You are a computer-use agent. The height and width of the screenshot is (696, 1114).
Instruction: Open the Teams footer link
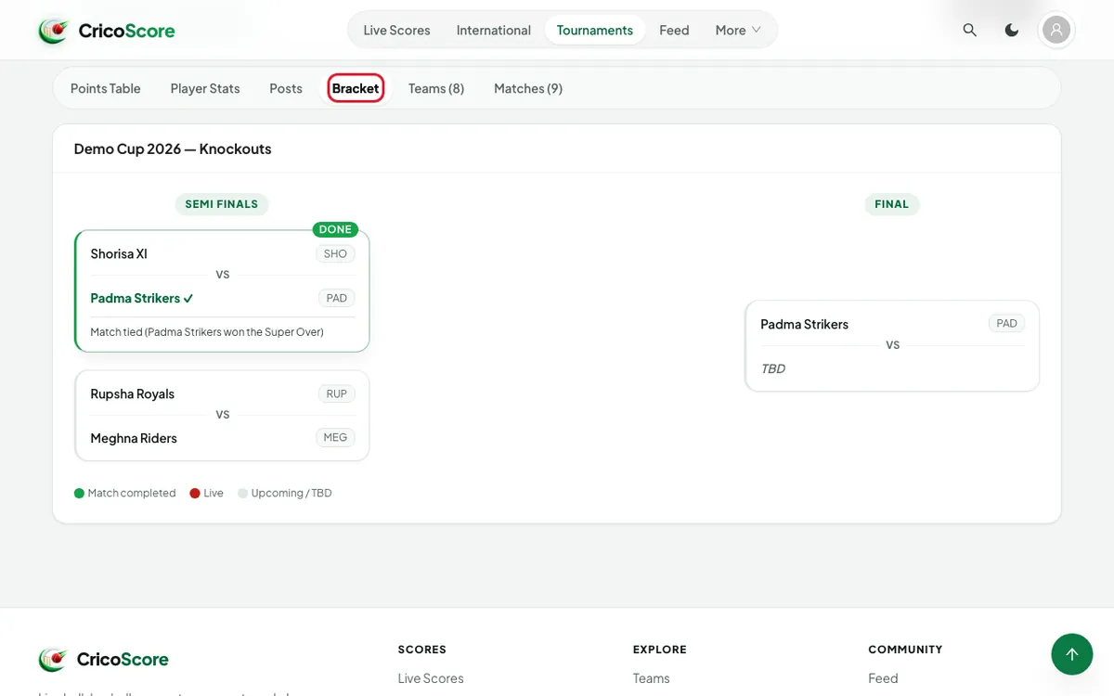tap(652, 678)
